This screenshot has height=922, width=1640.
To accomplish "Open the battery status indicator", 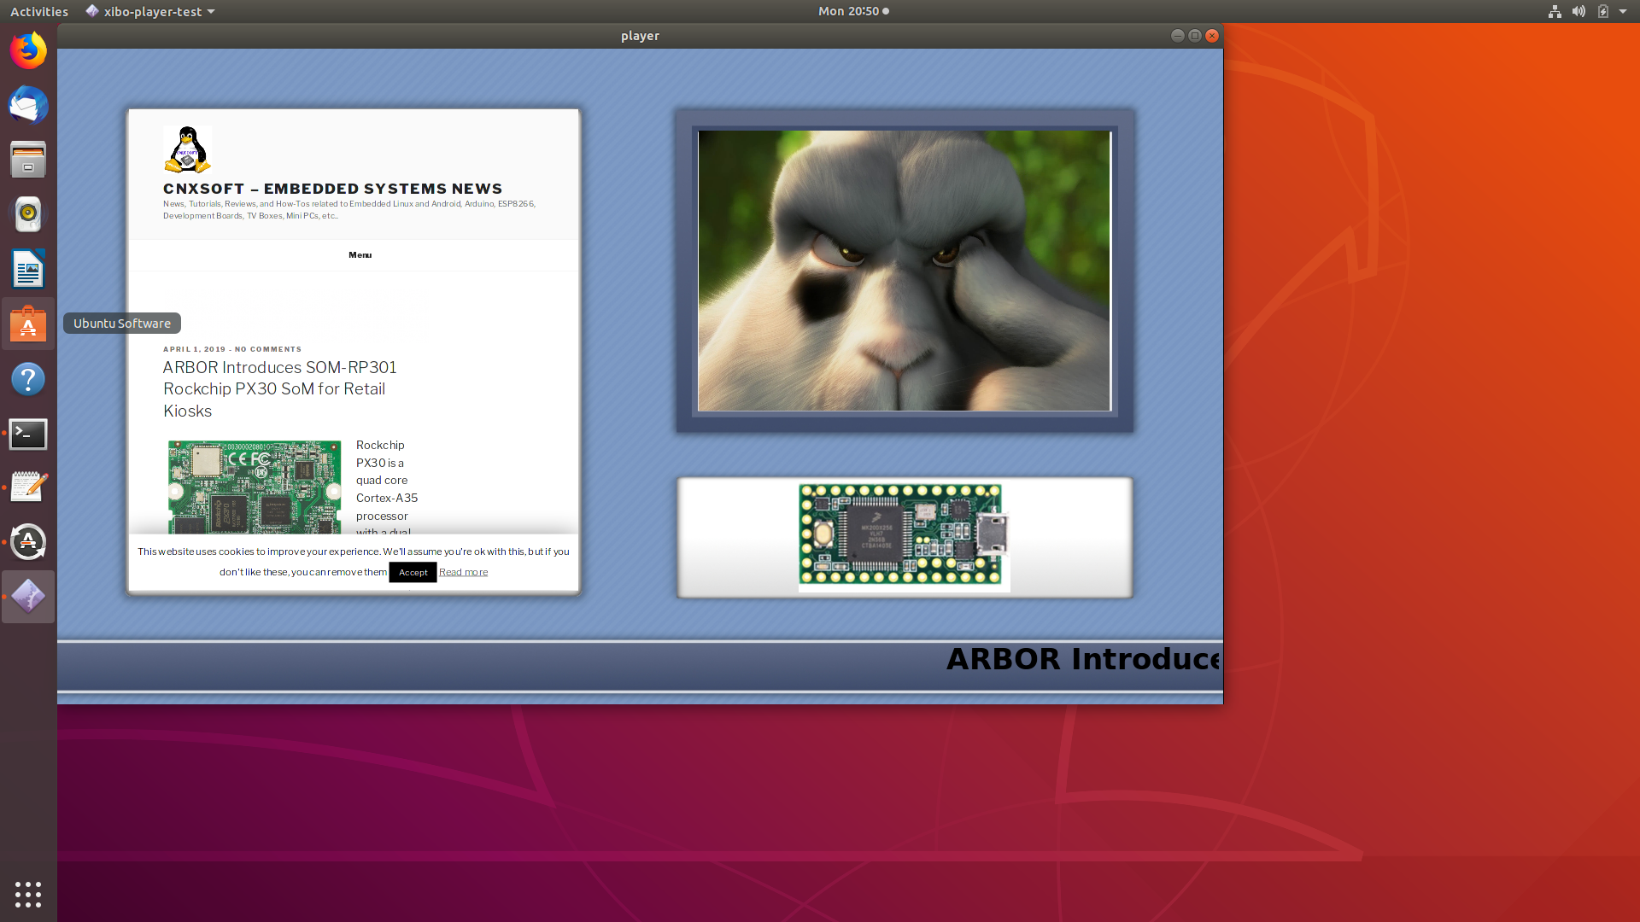I will click(1602, 11).
